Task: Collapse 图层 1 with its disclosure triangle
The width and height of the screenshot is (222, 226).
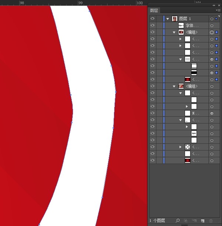Action: click(168, 19)
